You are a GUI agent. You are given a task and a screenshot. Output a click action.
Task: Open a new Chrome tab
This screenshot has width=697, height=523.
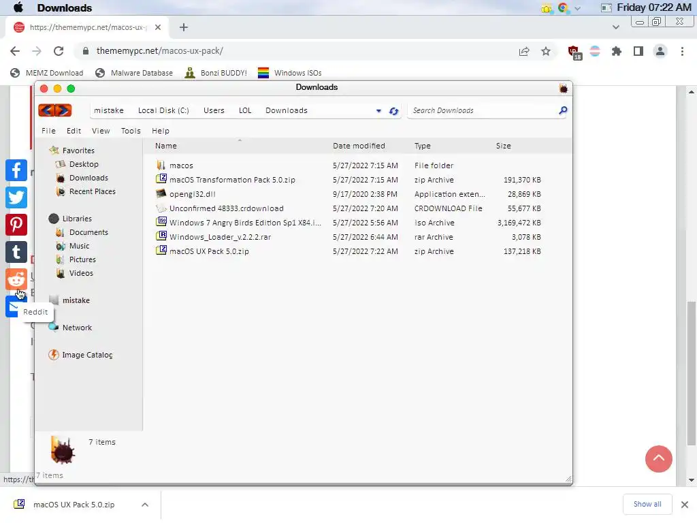(x=184, y=27)
